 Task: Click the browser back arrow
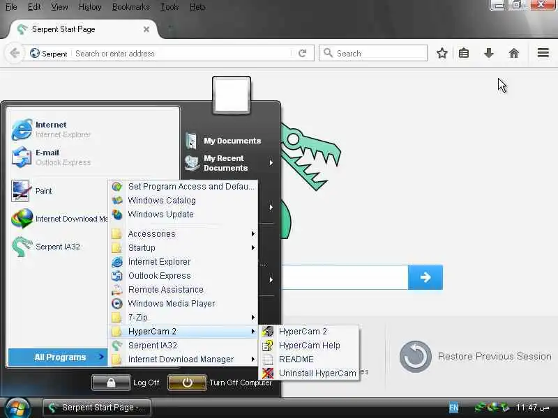point(15,54)
